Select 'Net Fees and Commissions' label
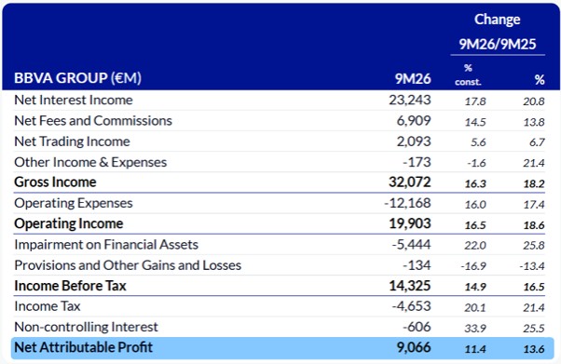 (93, 120)
